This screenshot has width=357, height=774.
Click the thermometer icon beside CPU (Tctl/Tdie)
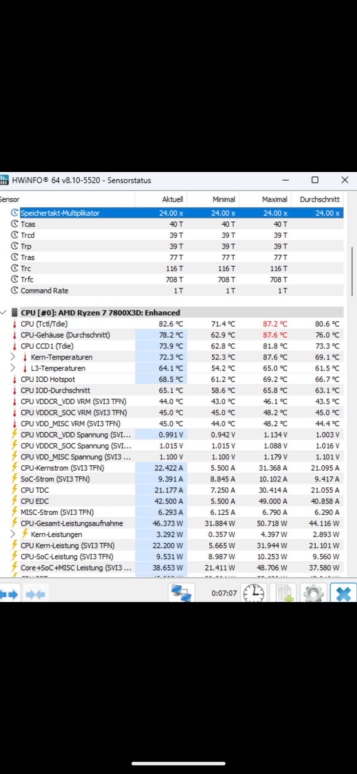point(15,324)
